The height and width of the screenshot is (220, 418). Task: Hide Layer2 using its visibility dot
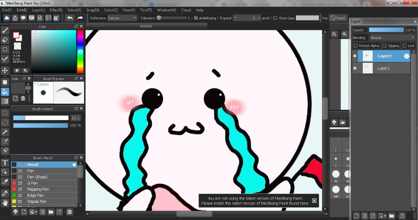[x=355, y=56]
